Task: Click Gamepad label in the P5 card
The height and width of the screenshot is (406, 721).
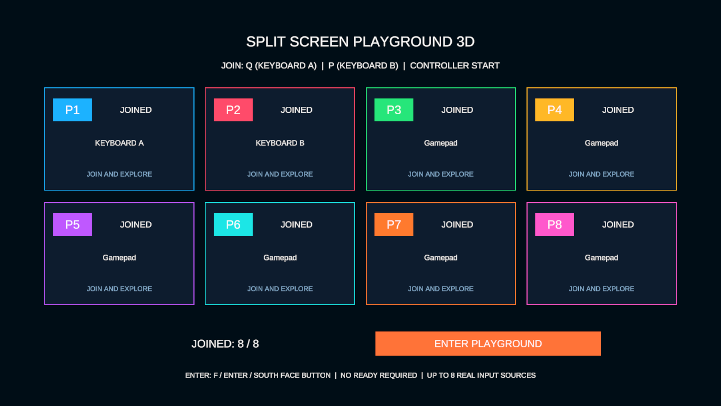Action: 119,258
